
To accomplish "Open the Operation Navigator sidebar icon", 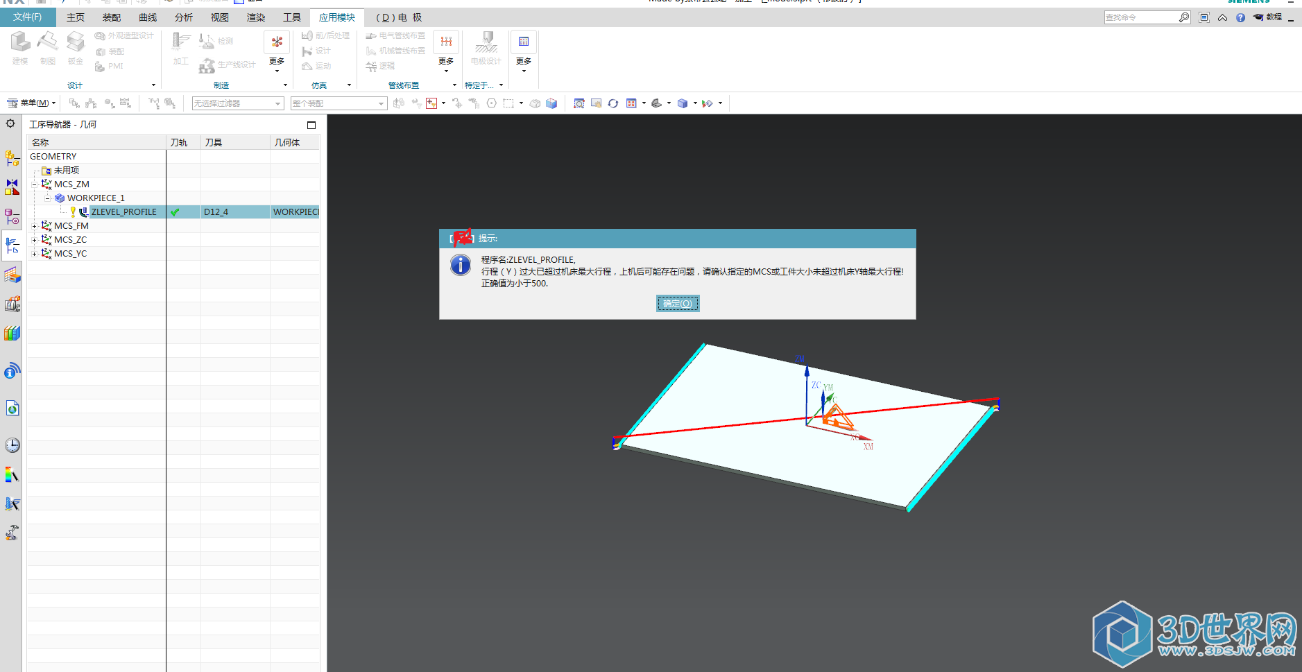I will coord(12,245).
